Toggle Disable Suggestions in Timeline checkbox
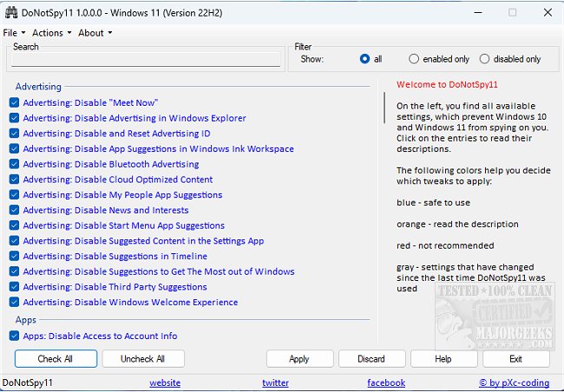Image resolution: width=564 pixels, height=392 pixels. point(15,256)
